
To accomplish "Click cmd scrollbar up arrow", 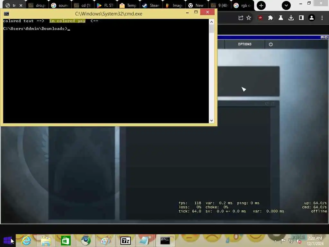I will tap(211, 22).
